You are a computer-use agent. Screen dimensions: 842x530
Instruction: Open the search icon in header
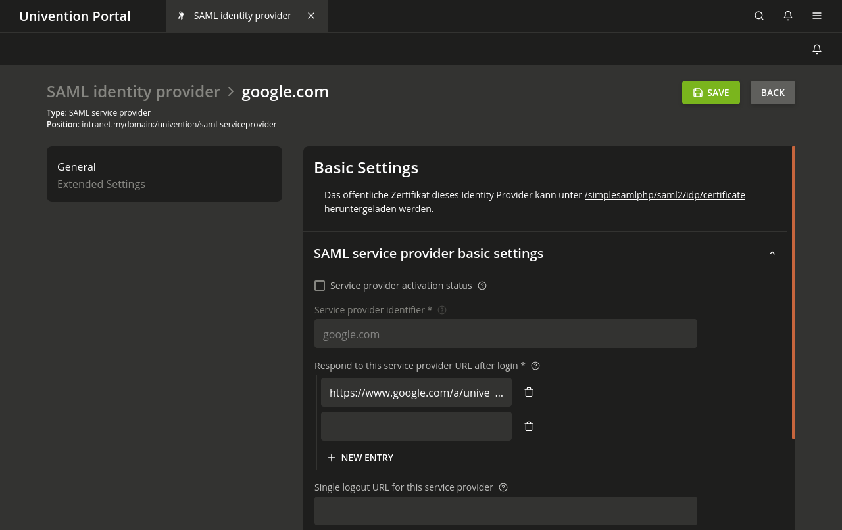759,16
